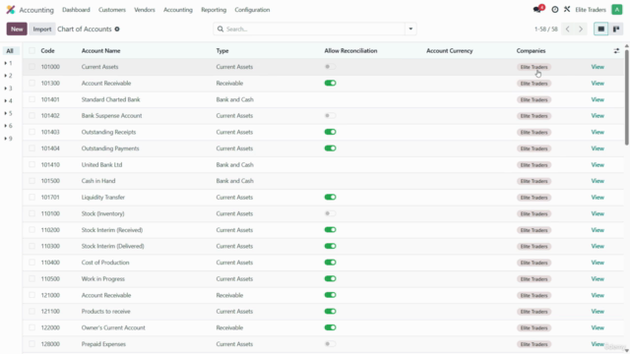Enable reconciliation for 101402 Bank Suspense Account
The image size is (630, 354).
[331, 116]
